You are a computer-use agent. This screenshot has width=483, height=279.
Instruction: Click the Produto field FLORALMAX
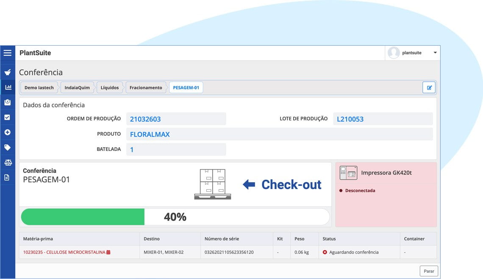(279, 134)
